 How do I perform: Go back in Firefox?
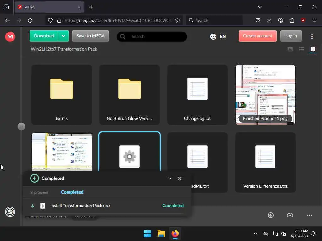click(8, 20)
